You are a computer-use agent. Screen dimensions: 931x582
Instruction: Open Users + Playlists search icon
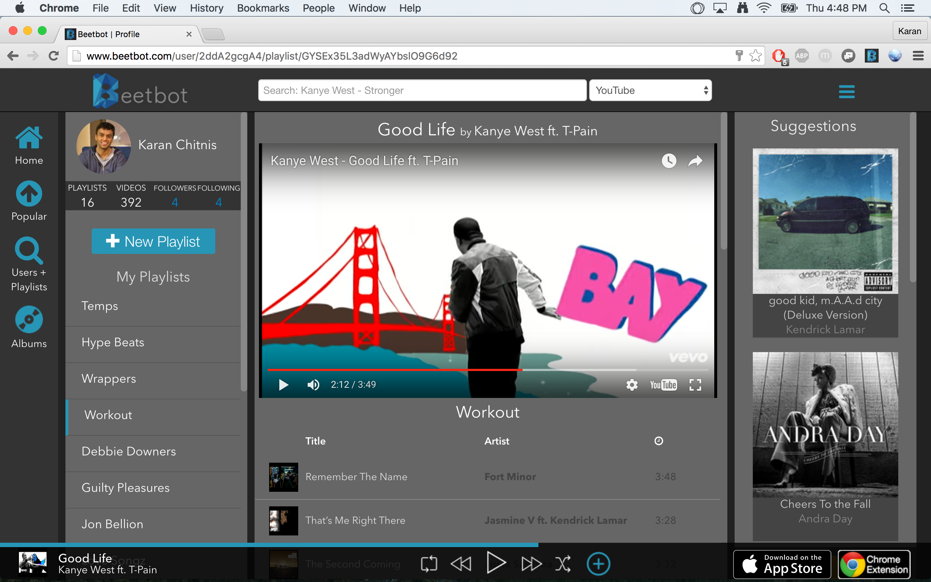pos(29,250)
